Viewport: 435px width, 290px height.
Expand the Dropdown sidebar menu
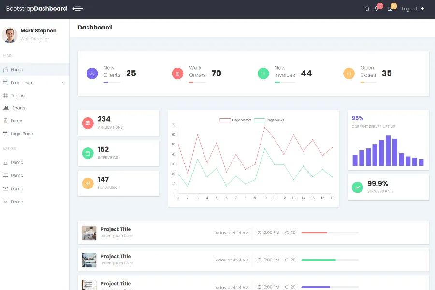(x=21, y=83)
